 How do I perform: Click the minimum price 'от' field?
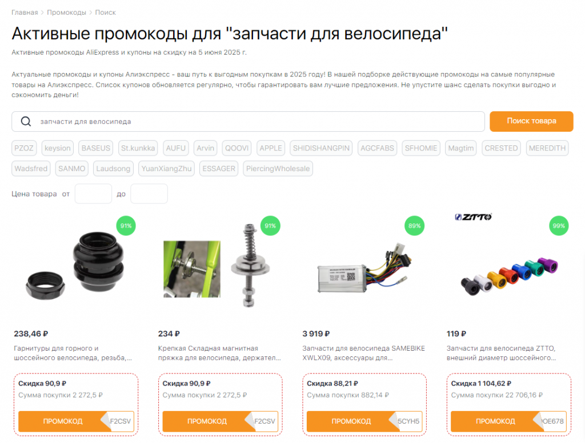coord(93,194)
